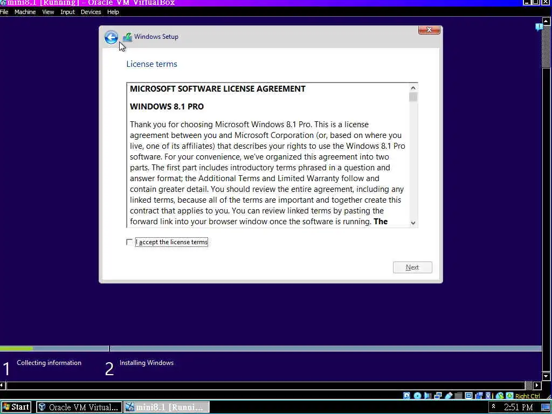Click the Right Ctrl host key label
Image resolution: width=552 pixels, height=414 pixels.
527,396
